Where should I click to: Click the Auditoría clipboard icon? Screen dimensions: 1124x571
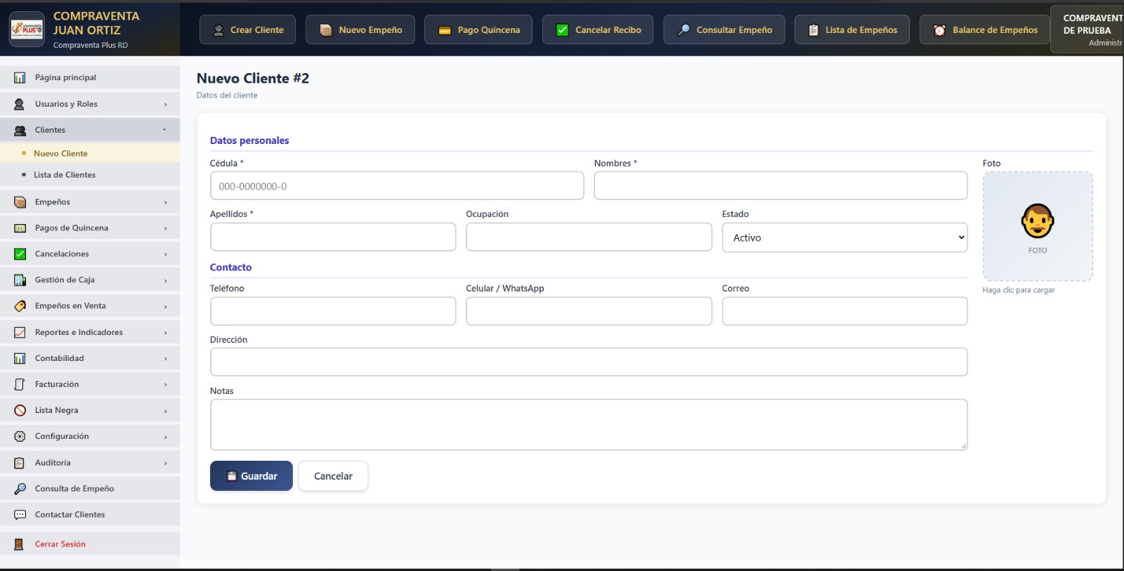(20, 463)
